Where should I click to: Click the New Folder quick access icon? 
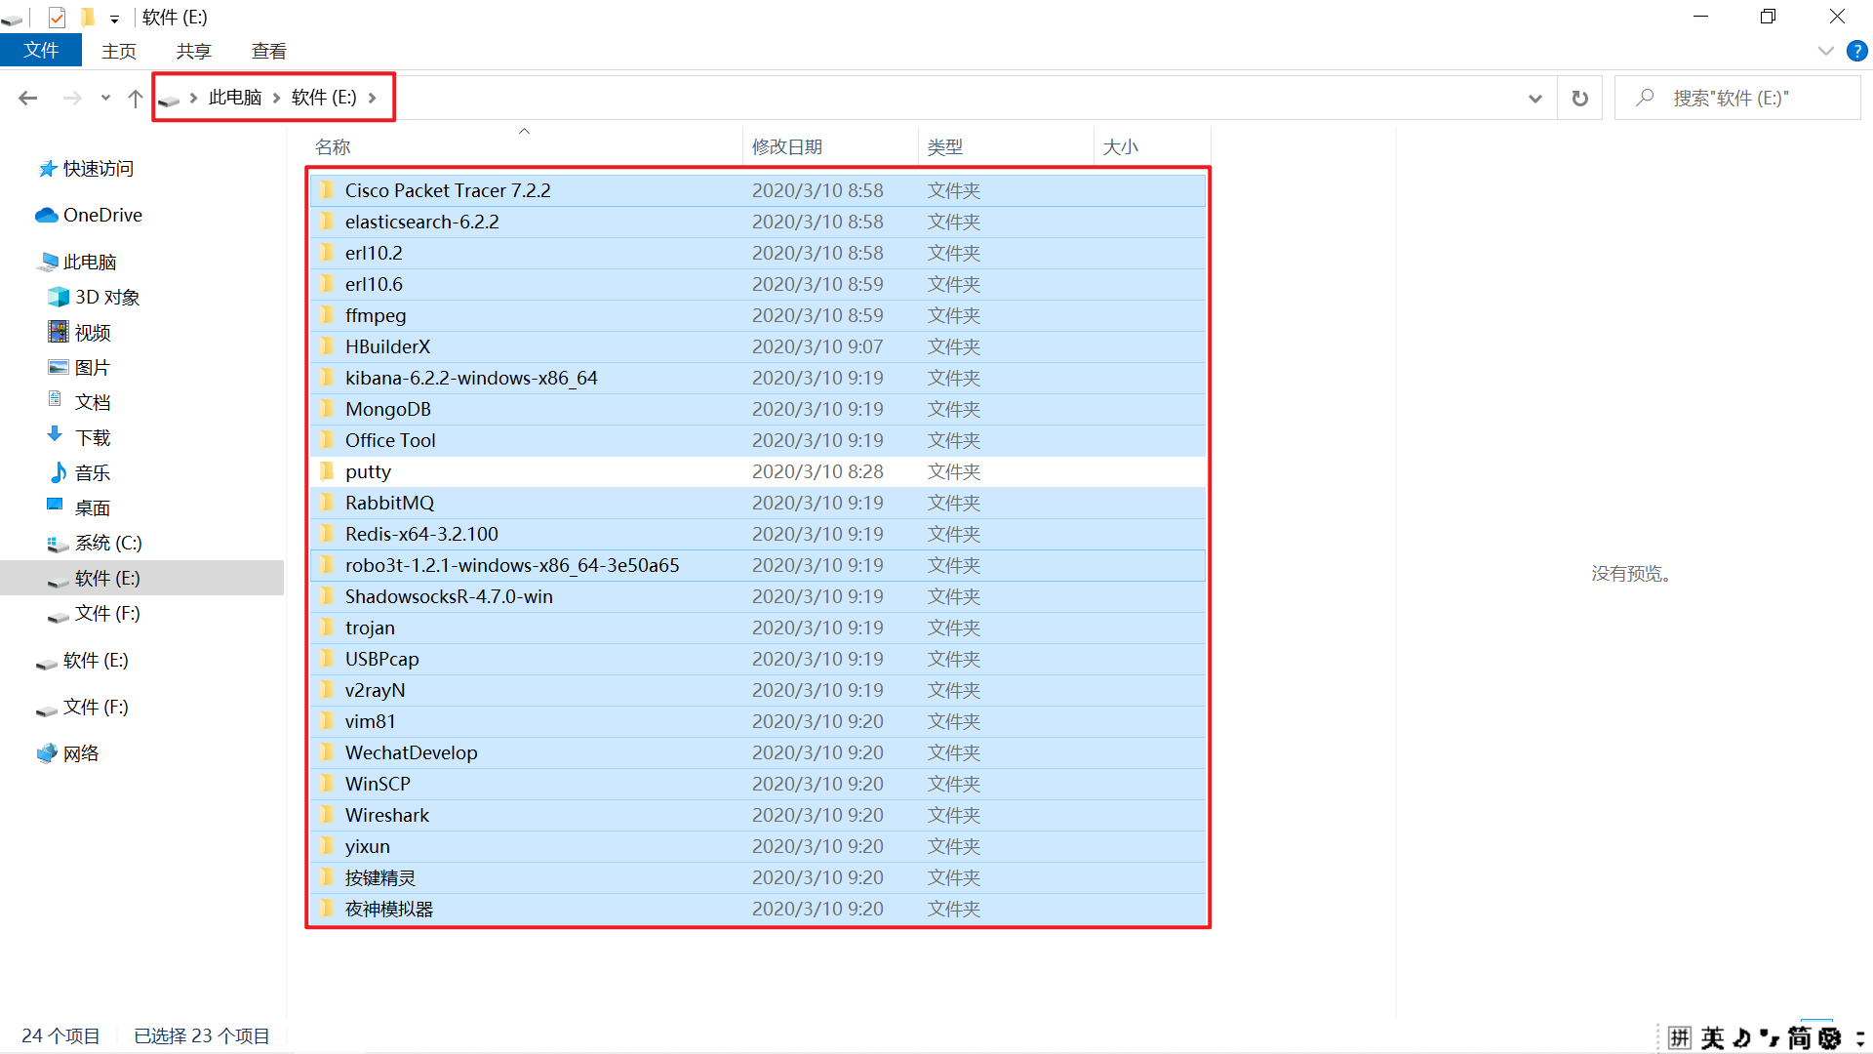pyautogui.click(x=88, y=17)
